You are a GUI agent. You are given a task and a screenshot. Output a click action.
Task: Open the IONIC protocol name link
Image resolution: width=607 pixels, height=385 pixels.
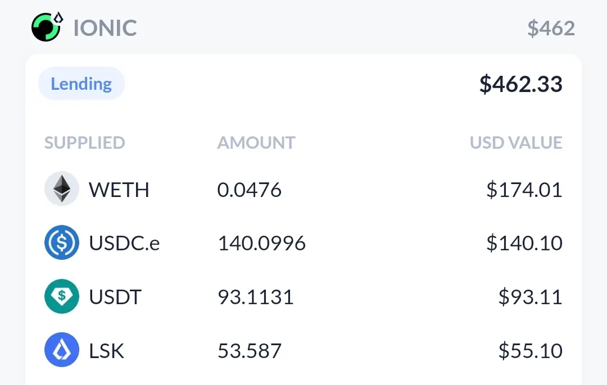105,28
